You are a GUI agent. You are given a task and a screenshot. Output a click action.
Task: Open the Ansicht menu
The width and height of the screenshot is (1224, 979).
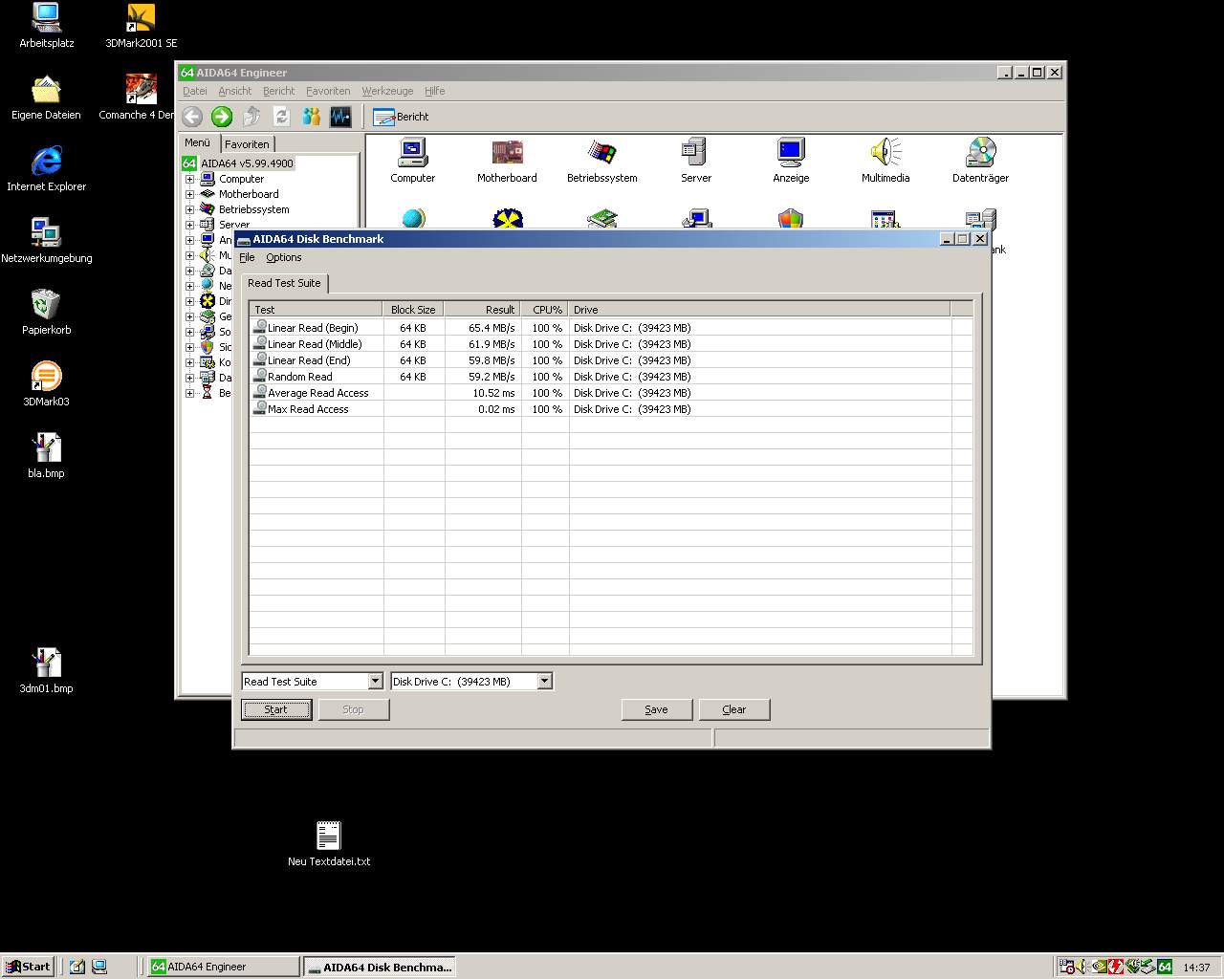click(235, 91)
